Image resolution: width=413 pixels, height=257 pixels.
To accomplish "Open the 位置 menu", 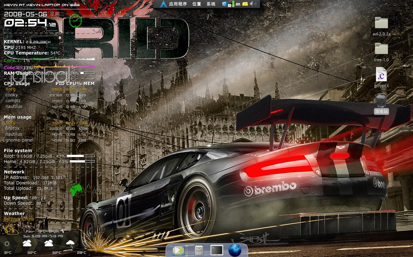I will [196, 4].
